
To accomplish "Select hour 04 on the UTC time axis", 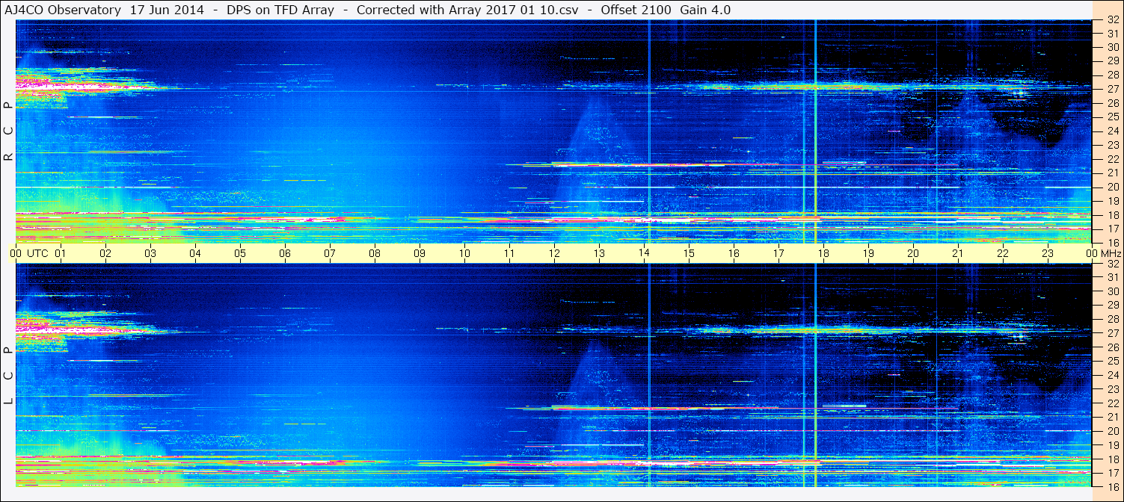I will click(x=195, y=253).
